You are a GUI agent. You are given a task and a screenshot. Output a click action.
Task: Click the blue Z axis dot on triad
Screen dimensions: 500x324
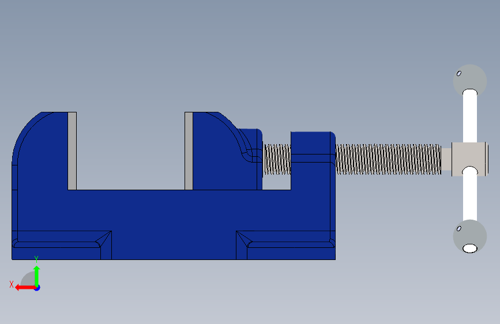(37, 288)
